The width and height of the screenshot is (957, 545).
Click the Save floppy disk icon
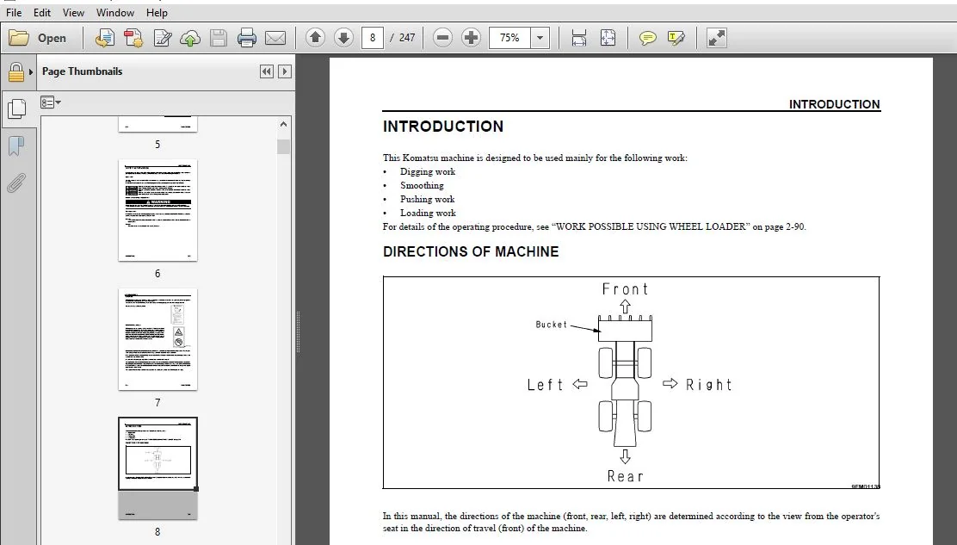point(218,38)
